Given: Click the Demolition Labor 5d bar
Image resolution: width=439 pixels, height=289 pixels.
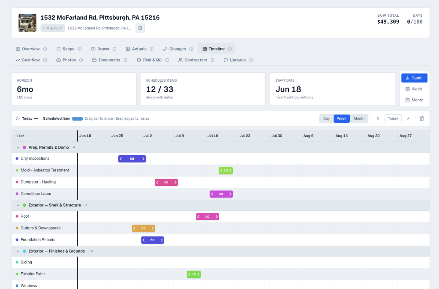Looking at the screenshot, I should 221,194.
